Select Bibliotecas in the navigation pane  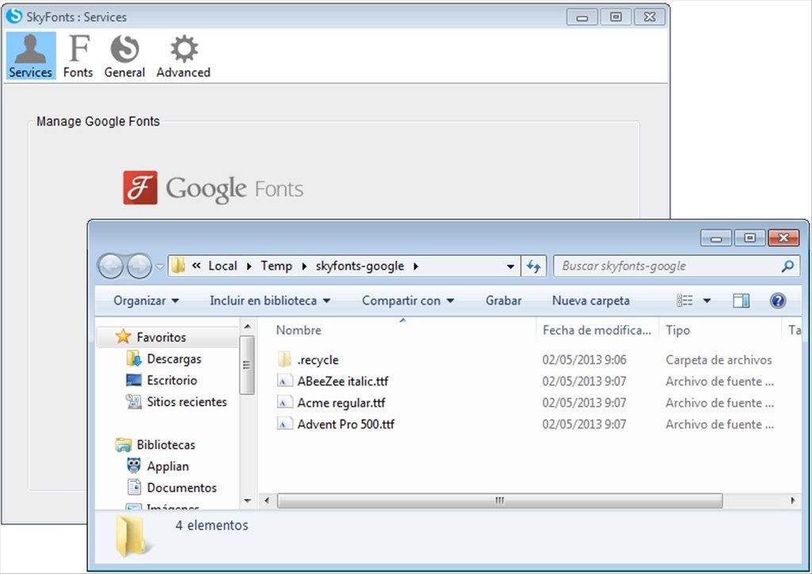click(x=166, y=445)
